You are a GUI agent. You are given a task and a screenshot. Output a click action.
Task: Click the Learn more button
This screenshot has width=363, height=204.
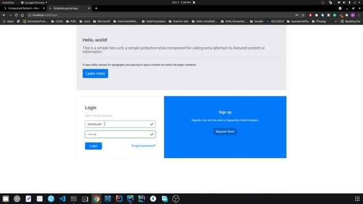pos(95,73)
